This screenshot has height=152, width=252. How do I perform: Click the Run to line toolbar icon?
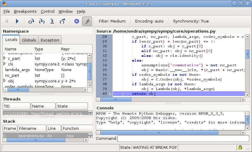(52, 21)
